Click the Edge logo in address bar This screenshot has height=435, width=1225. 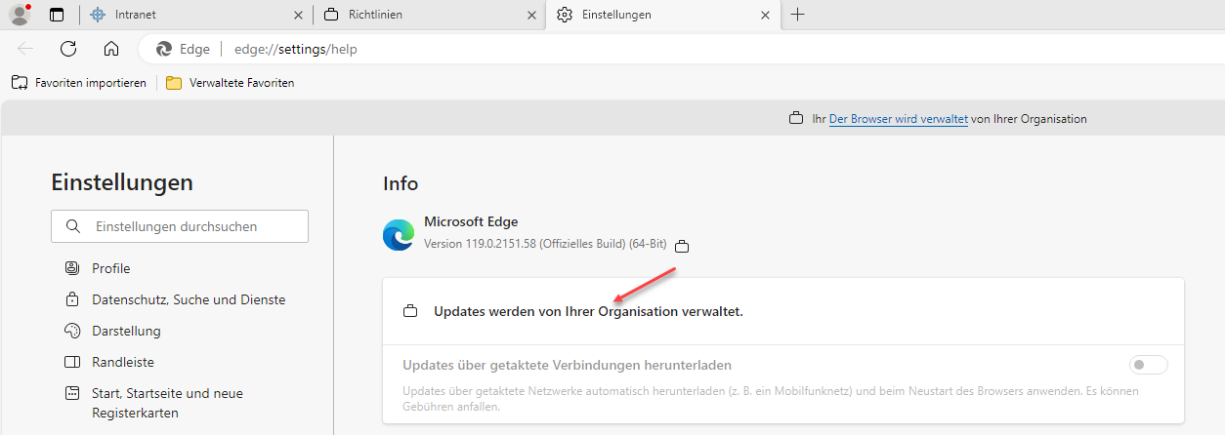coord(164,49)
